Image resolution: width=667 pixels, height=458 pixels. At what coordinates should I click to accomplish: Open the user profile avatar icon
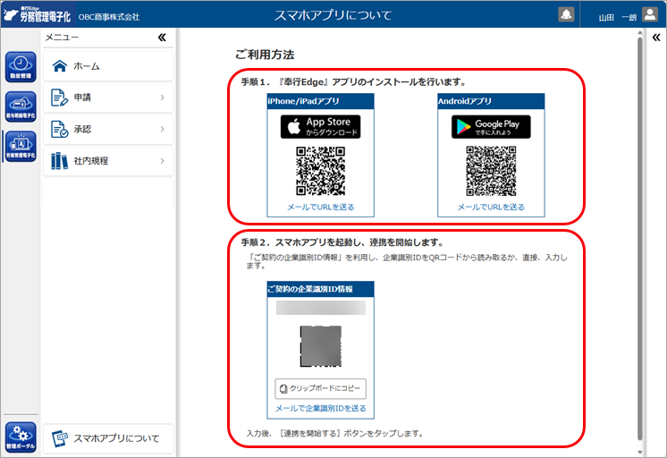649,14
